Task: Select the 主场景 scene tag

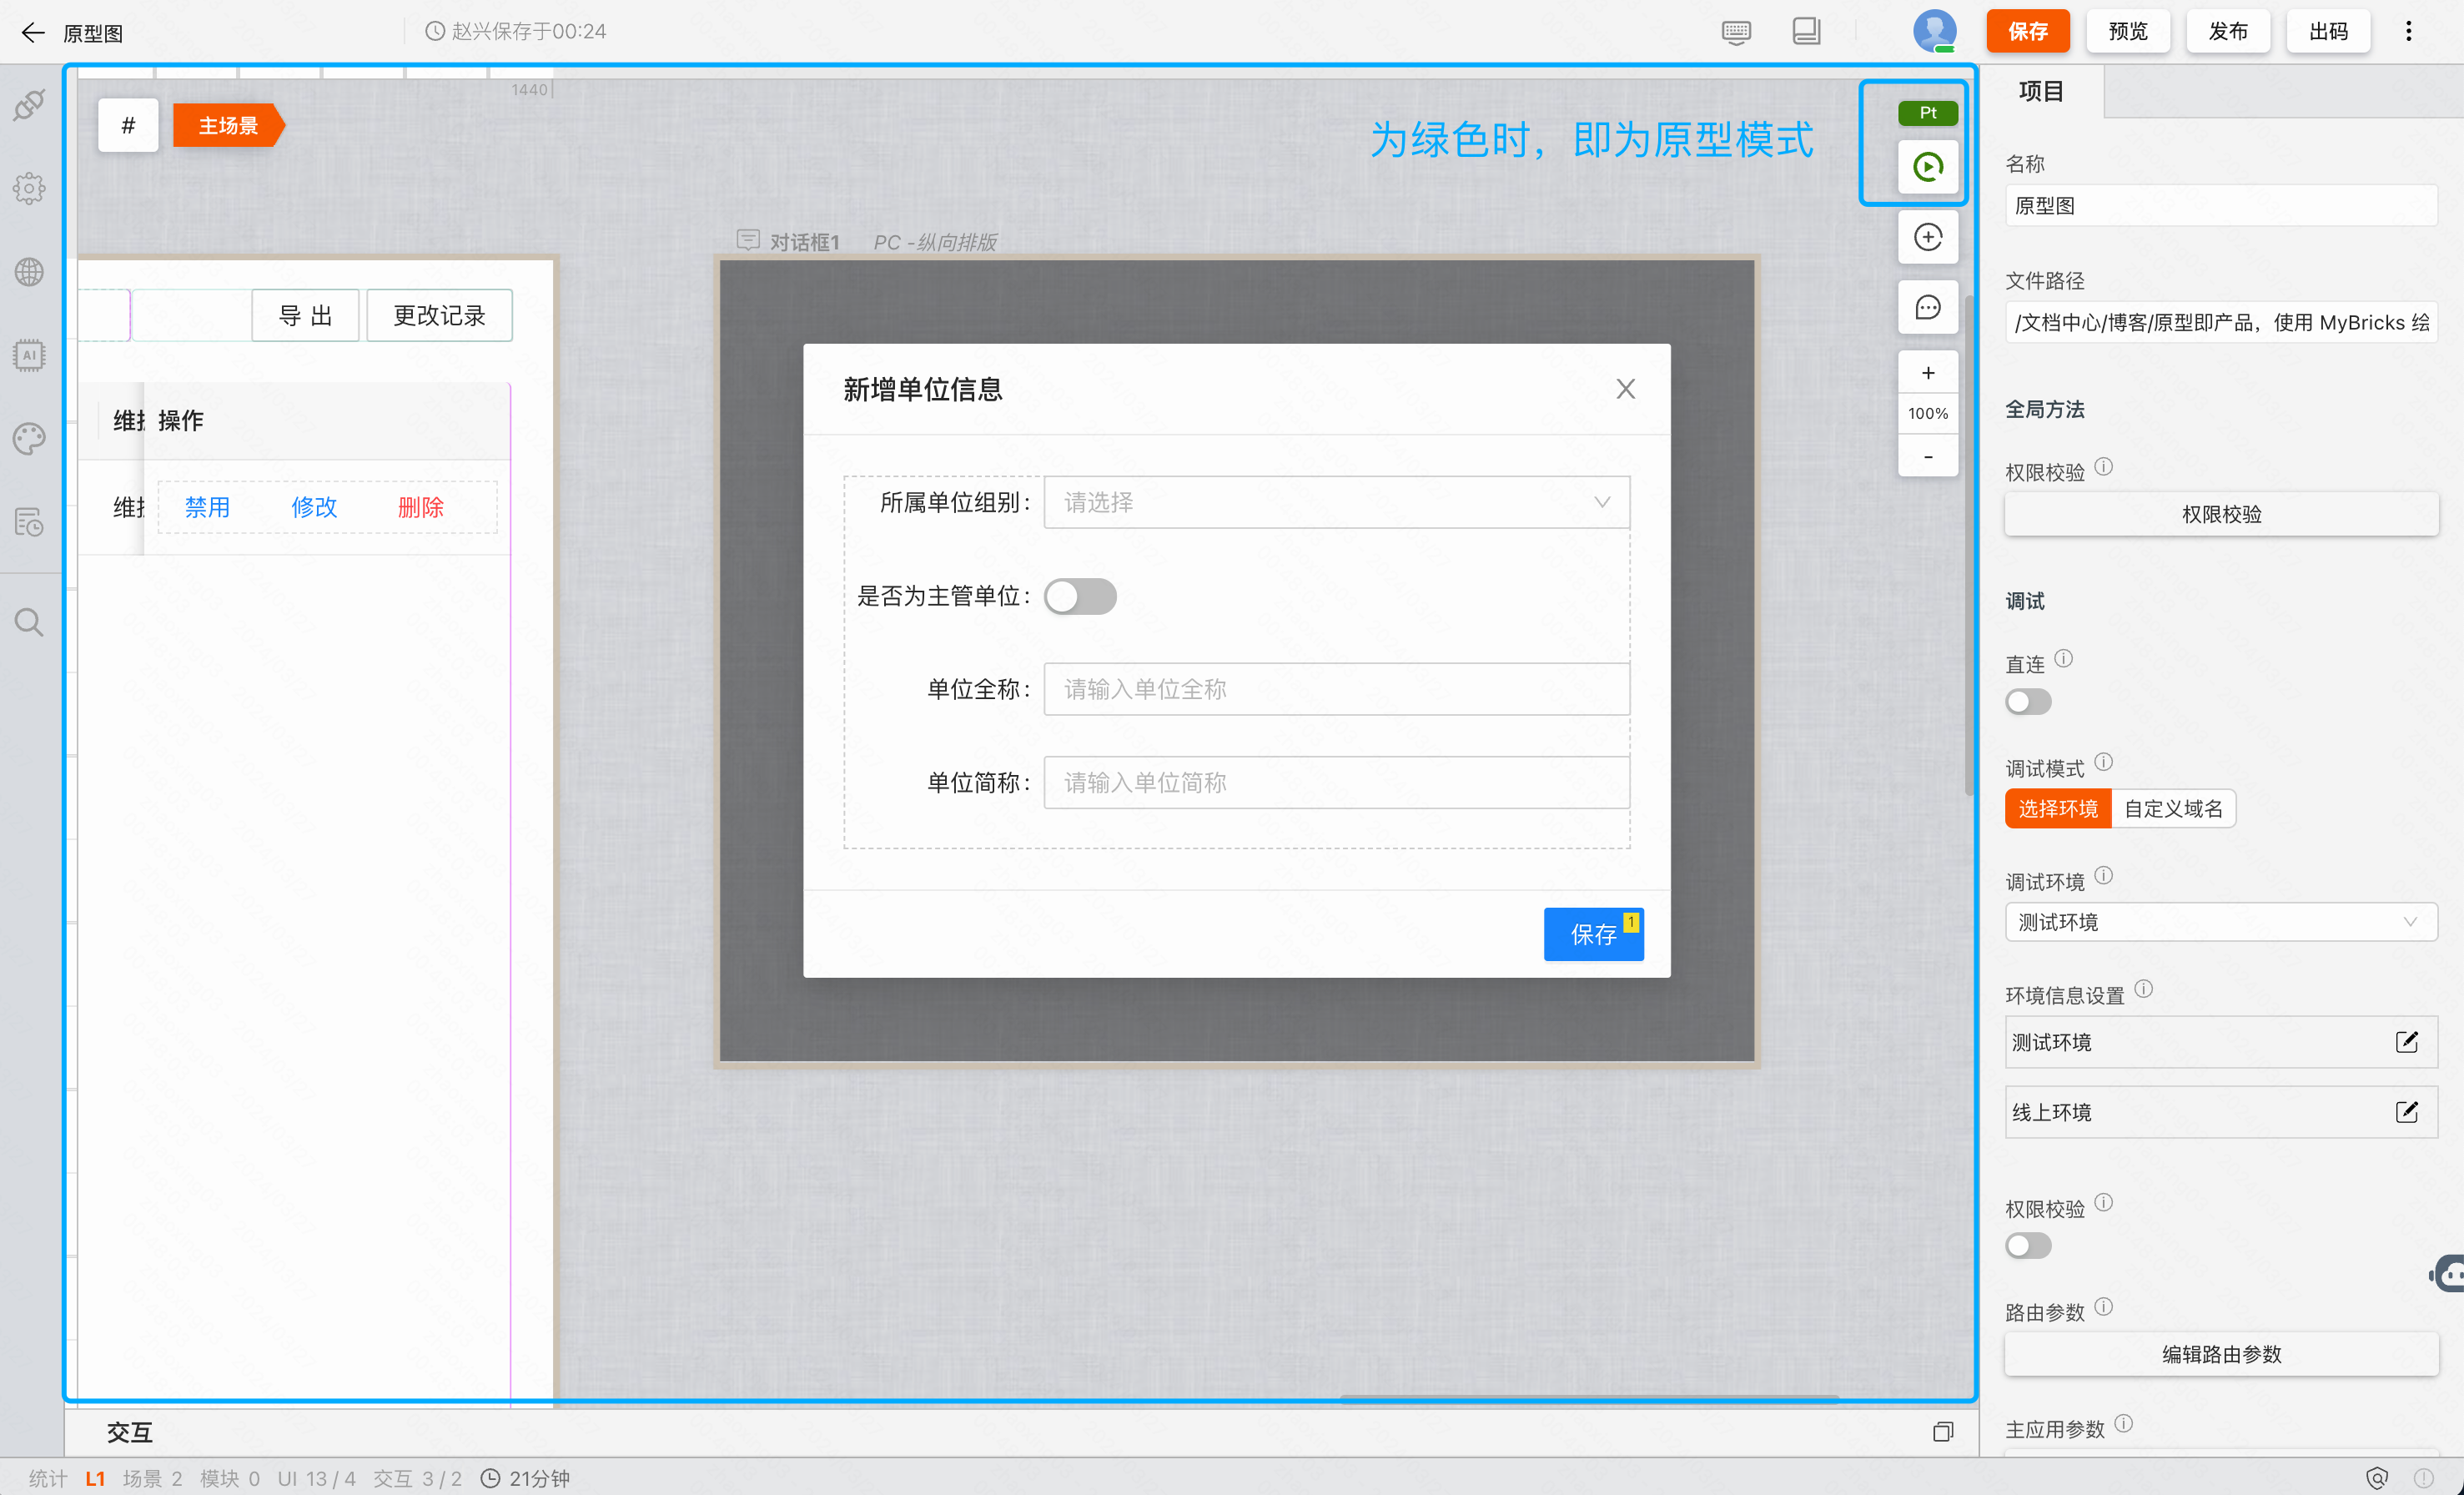Action: (x=229, y=126)
